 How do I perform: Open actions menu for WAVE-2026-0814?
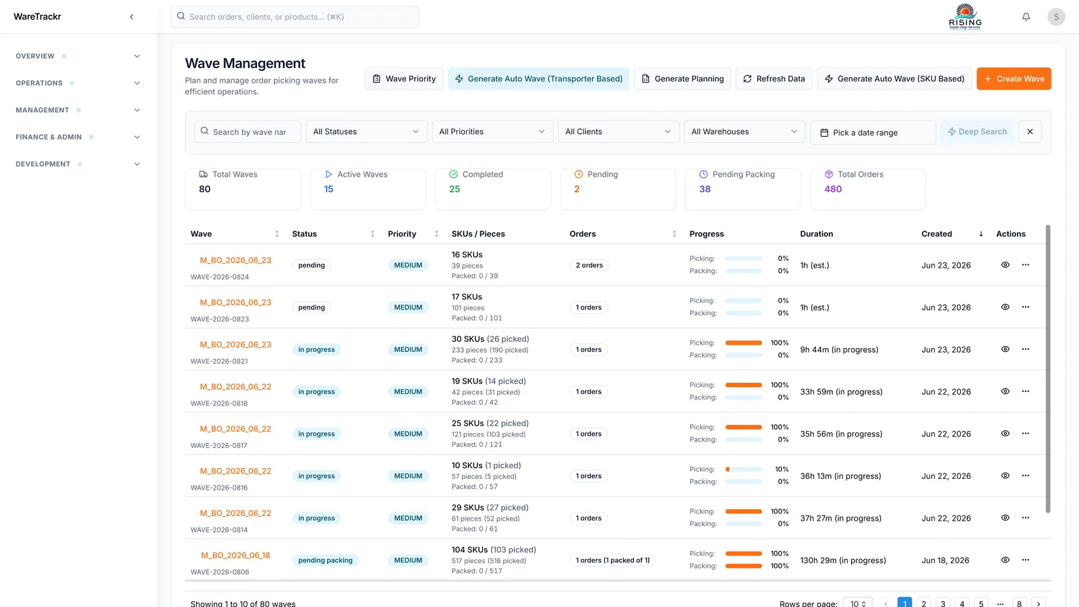1025,518
